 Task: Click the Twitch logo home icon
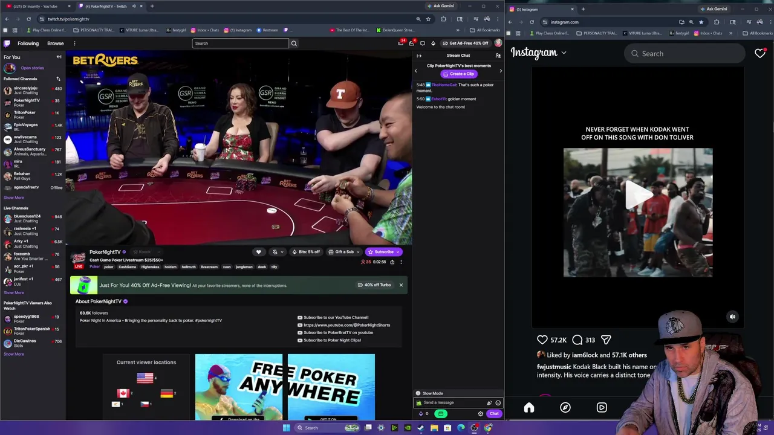click(x=7, y=43)
